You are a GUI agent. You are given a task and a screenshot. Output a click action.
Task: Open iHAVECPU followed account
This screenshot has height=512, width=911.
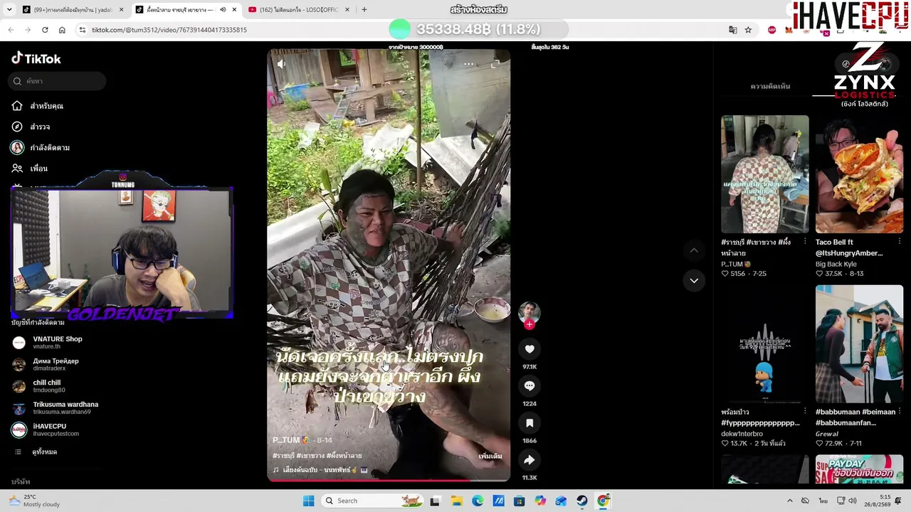point(46,430)
